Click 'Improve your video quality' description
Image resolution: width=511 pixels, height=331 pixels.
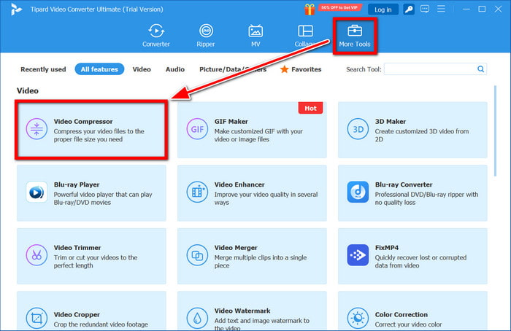tap(266, 198)
